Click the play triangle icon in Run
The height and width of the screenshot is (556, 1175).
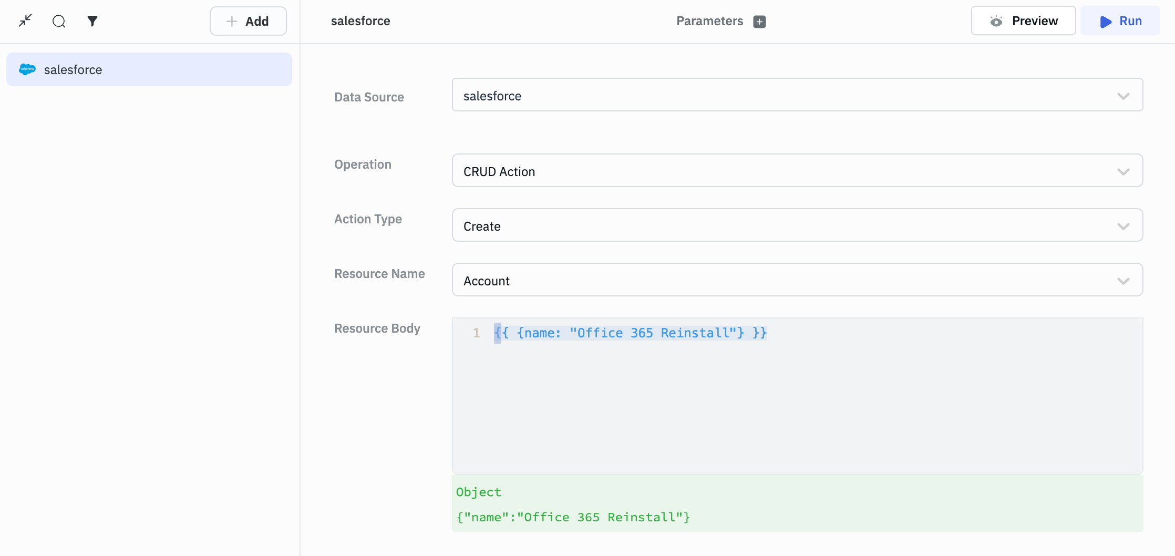pyautogui.click(x=1106, y=22)
